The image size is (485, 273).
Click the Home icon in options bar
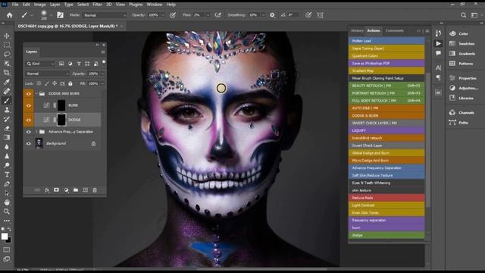click(x=10, y=15)
